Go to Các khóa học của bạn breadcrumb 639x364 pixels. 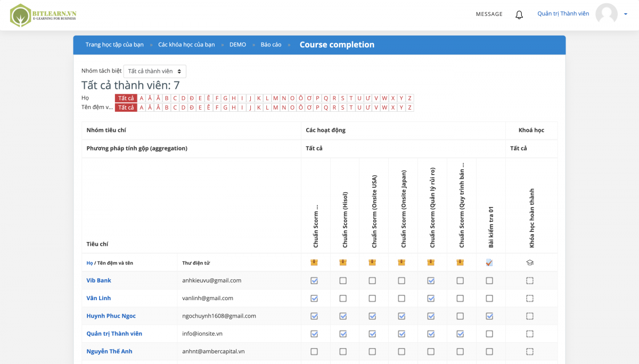click(x=186, y=45)
